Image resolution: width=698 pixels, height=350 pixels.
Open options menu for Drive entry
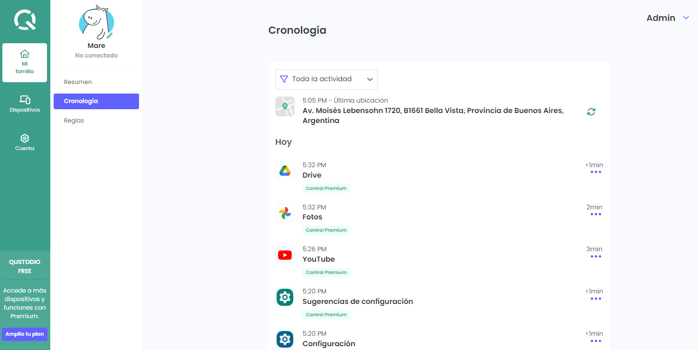(596, 172)
